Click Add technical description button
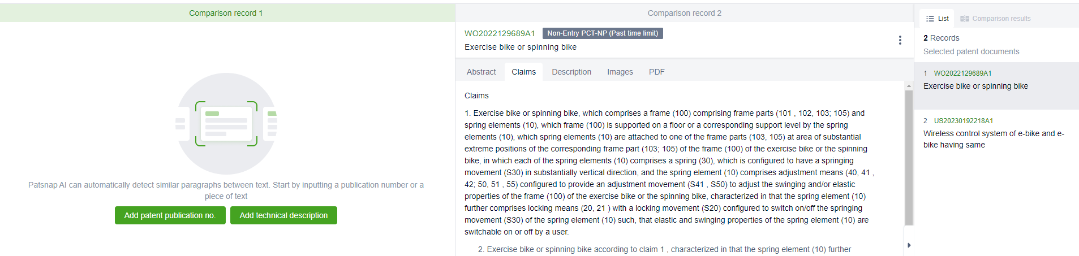 click(283, 215)
